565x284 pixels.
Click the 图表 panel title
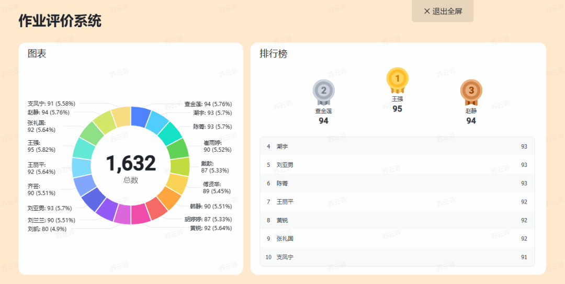(37, 53)
